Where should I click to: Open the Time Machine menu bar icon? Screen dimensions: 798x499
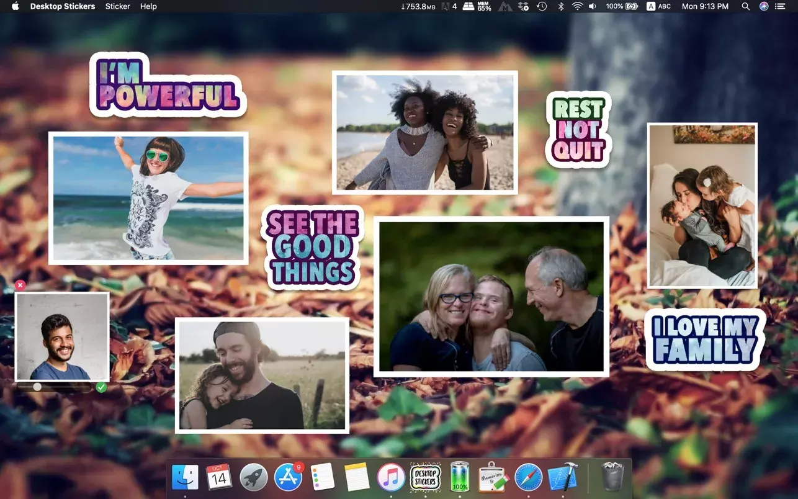[x=542, y=6]
